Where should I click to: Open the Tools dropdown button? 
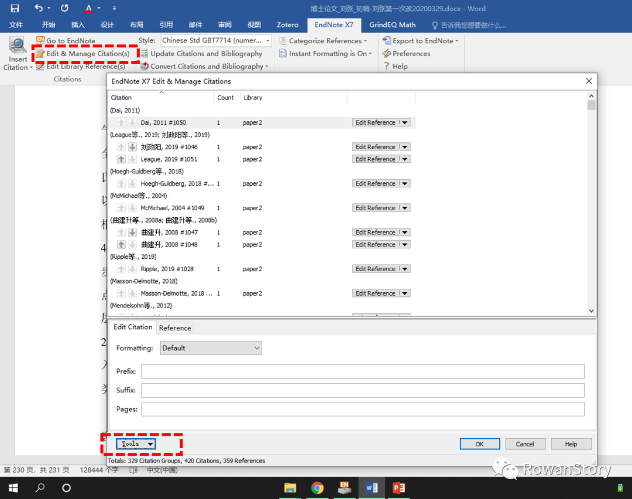point(136,444)
